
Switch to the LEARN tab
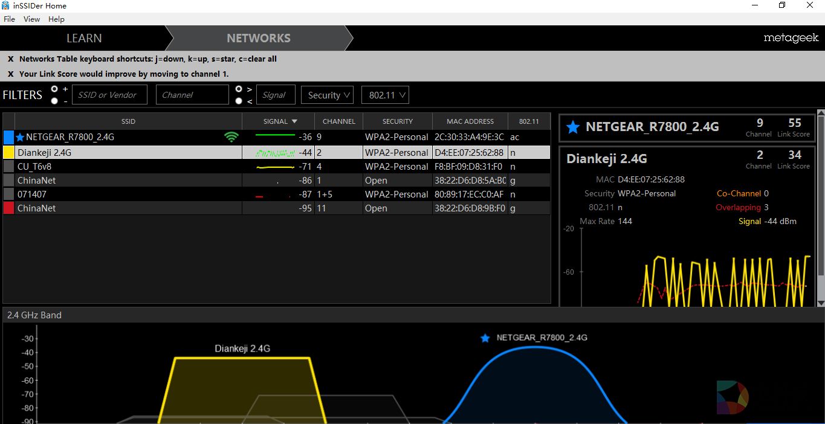click(x=84, y=38)
